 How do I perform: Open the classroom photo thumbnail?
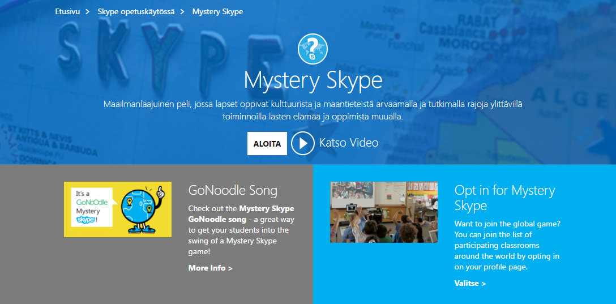[384, 212]
